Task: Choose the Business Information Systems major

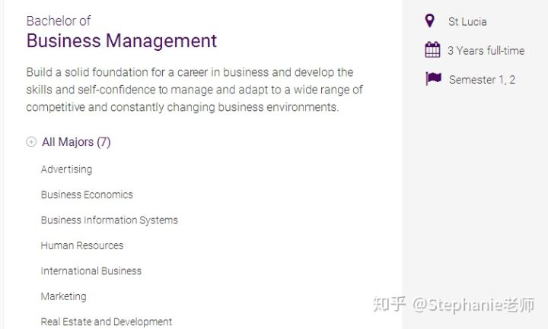Action: [110, 220]
